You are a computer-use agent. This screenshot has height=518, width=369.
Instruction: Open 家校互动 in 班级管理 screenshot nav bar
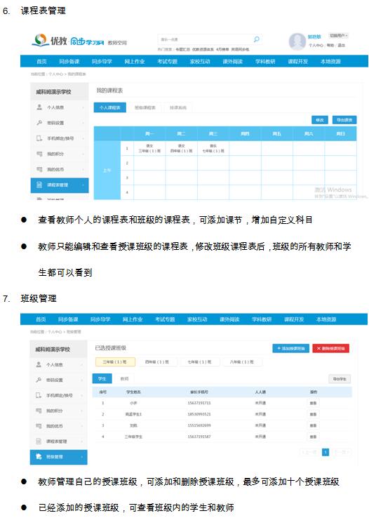pos(197,319)
